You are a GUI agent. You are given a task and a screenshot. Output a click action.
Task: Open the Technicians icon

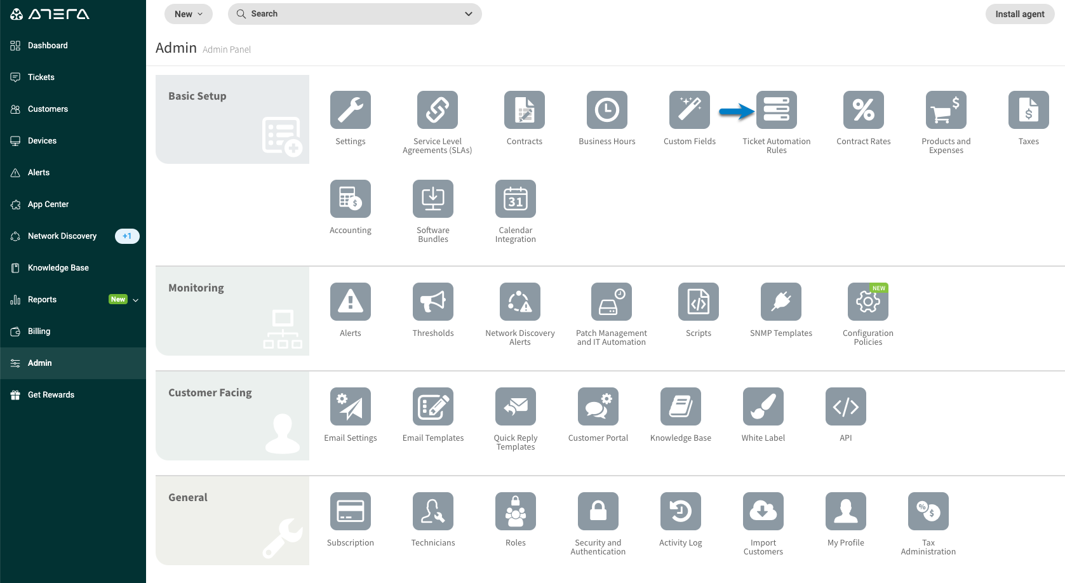pyautogui.click(x=433, y=511)
